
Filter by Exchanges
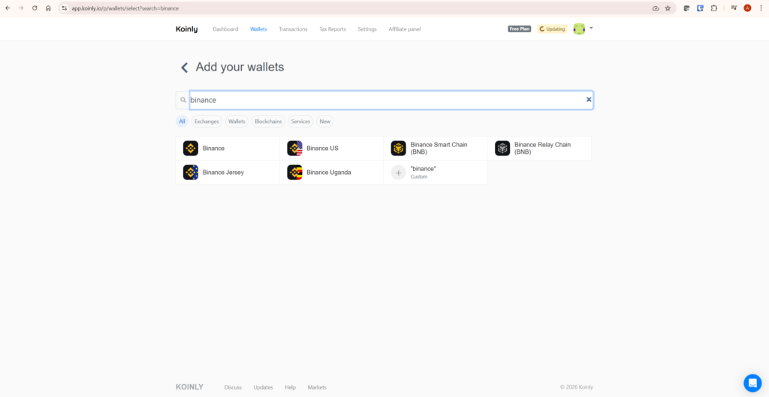[207, 121]
